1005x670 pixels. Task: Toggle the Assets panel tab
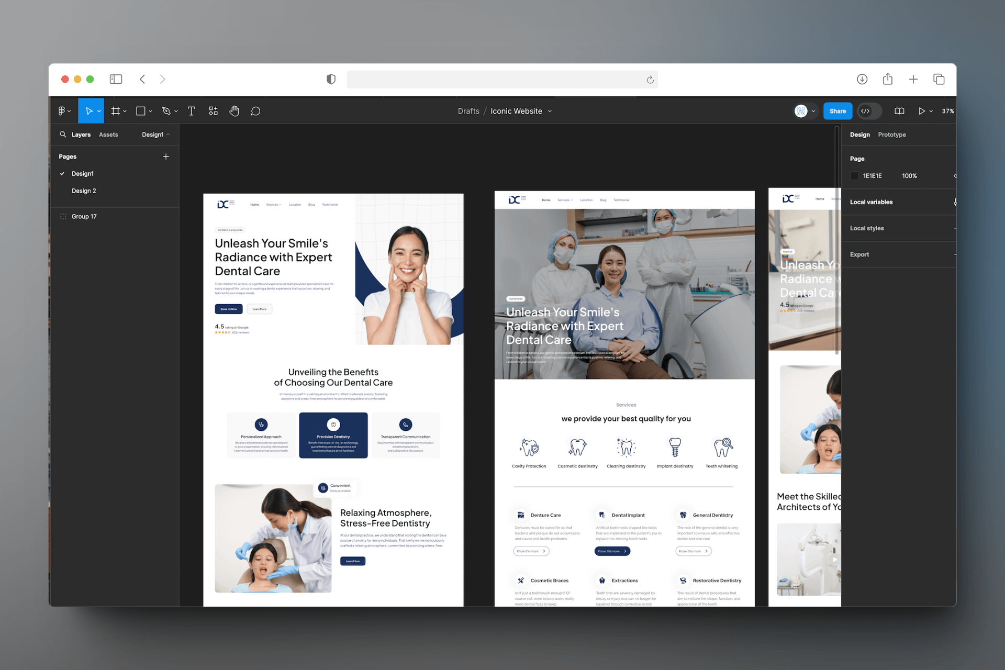tap(108, 135)
